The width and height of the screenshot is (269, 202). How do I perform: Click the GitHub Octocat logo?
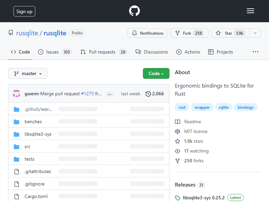[x=134, y=11]
